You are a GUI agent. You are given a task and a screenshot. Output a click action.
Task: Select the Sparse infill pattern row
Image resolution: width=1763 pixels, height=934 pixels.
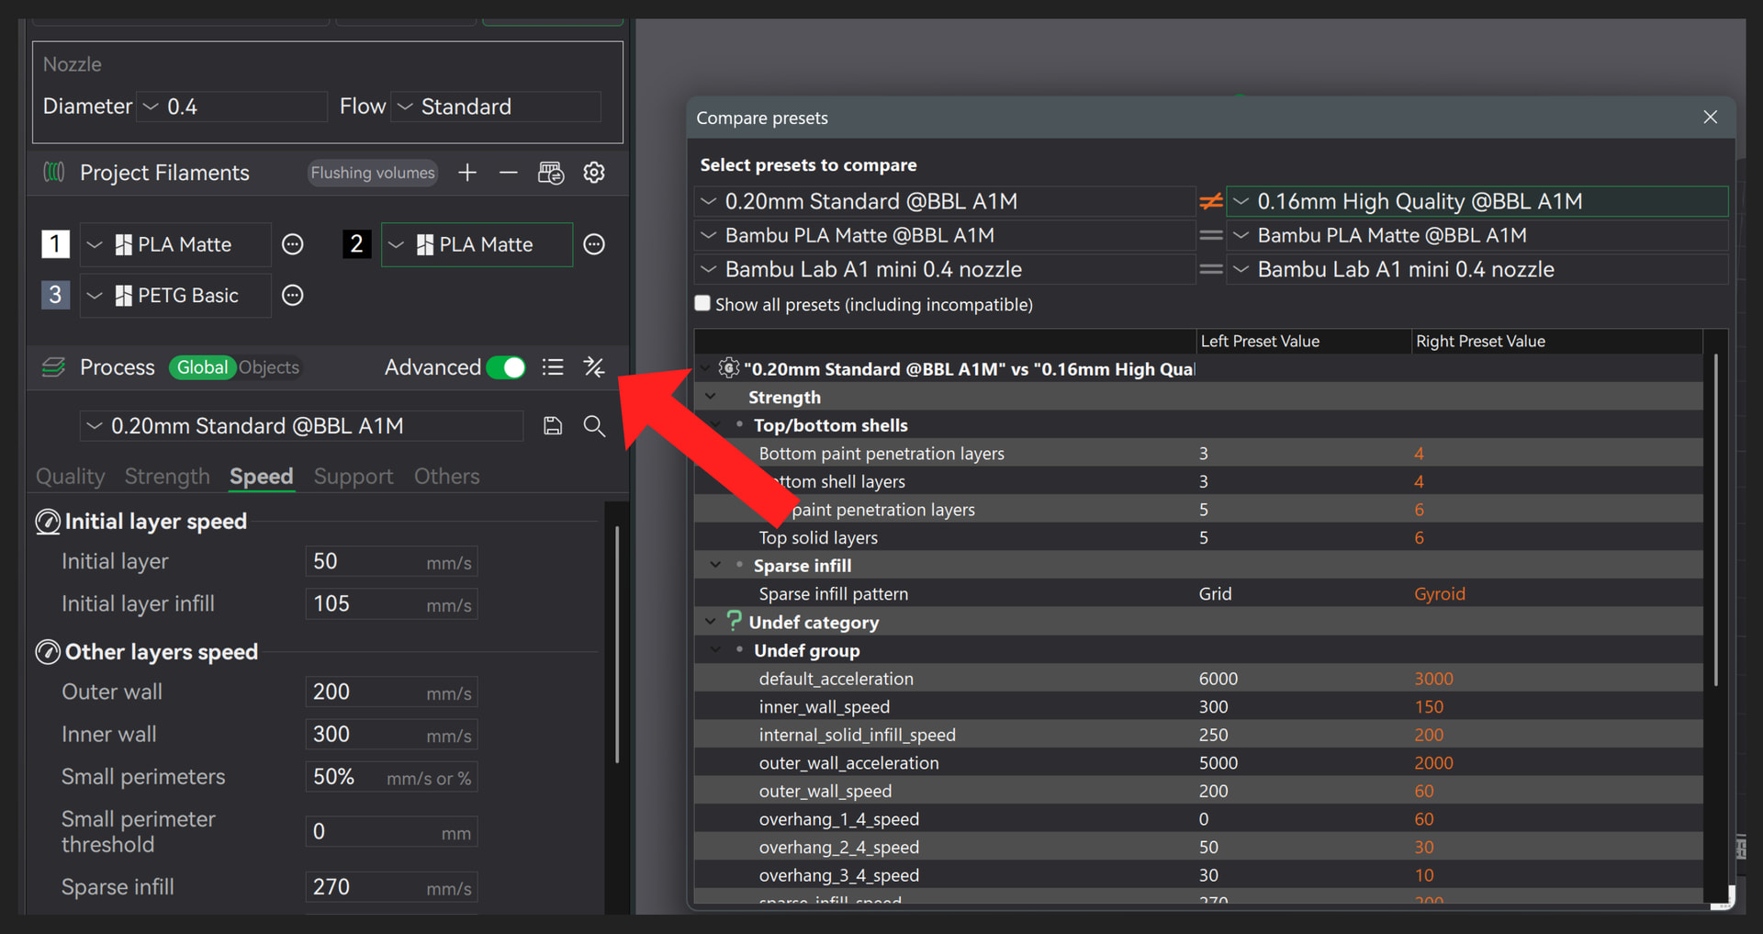[1198, 593]
